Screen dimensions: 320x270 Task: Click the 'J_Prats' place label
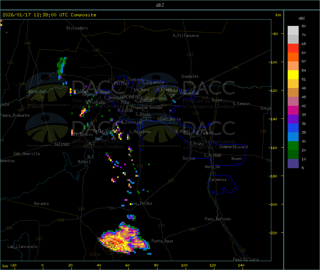pyautogui.click(x=197, y=144)
